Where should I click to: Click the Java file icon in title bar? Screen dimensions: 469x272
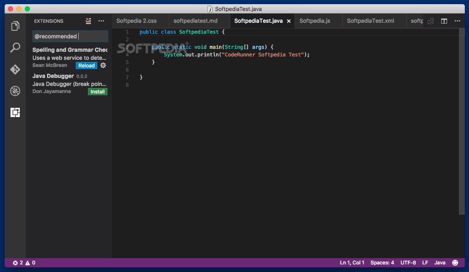point(210,9)
